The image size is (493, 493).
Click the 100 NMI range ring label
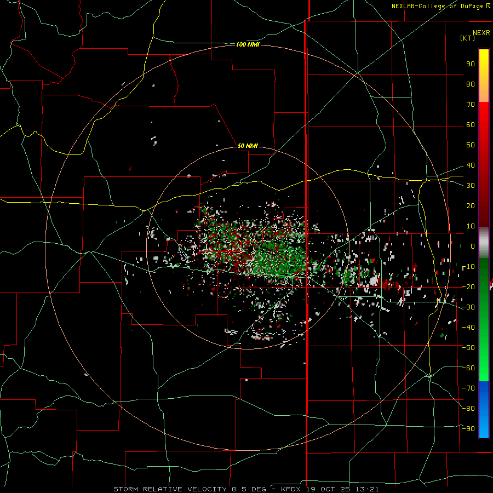pyautogui.click(x=248, y=45)
